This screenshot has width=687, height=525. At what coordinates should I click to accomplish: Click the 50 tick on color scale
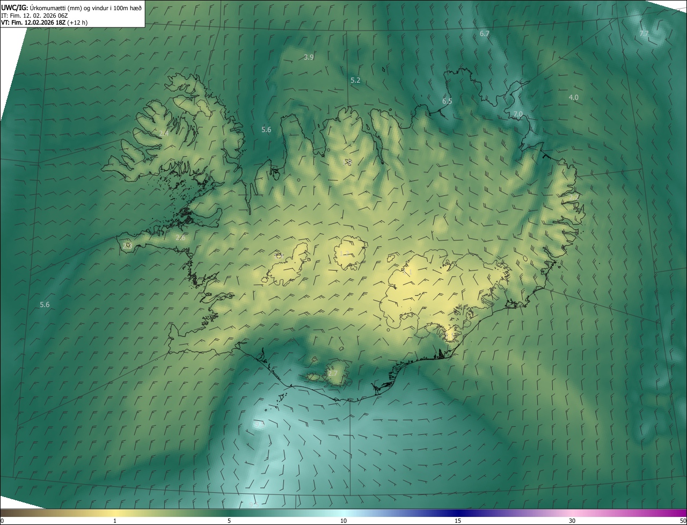682,521
